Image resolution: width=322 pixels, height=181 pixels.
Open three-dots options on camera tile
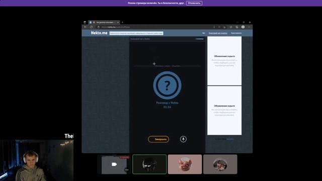pos(127,170)
